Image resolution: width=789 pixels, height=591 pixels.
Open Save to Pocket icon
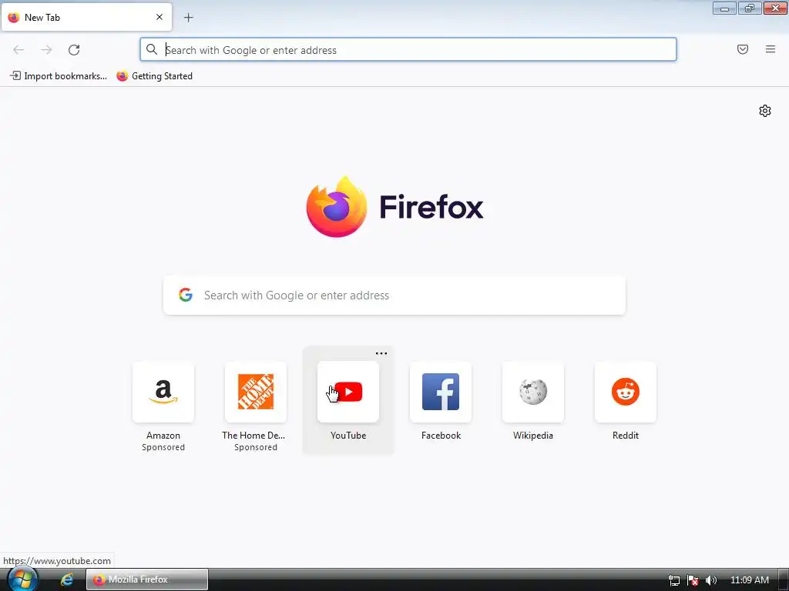pyautogui.click(x=742, y=49)
